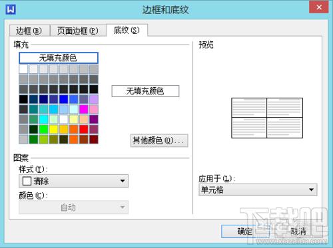Close the 边框和底纹 dialog
The width and height of the screenshot is (333, 248).
[x=319, y=7]
